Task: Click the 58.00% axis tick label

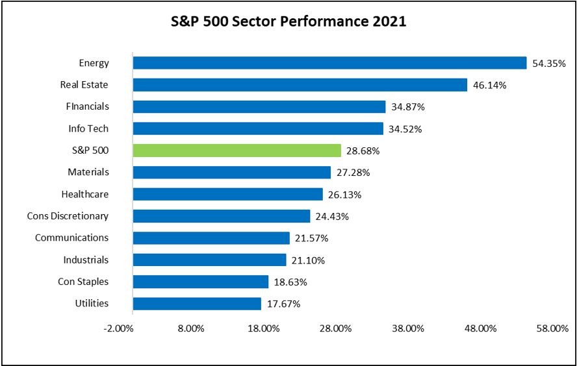Action: tap(552, 328)
